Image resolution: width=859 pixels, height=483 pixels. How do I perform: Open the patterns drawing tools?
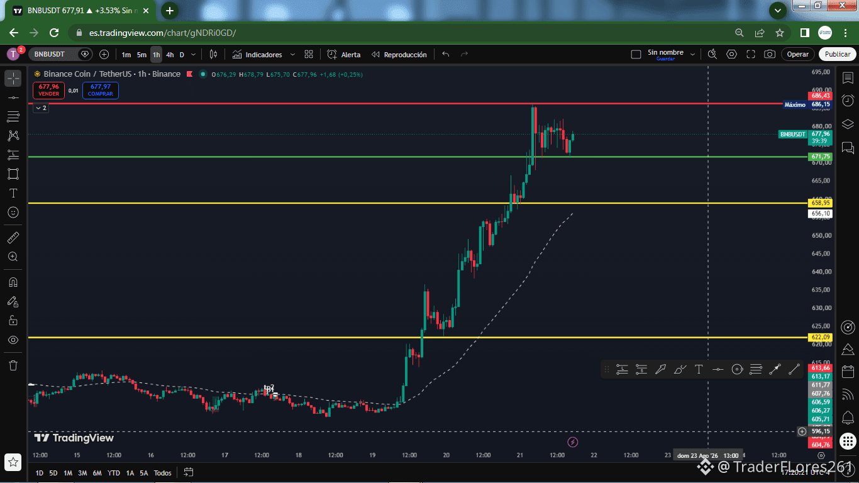(x=13, y=135)
